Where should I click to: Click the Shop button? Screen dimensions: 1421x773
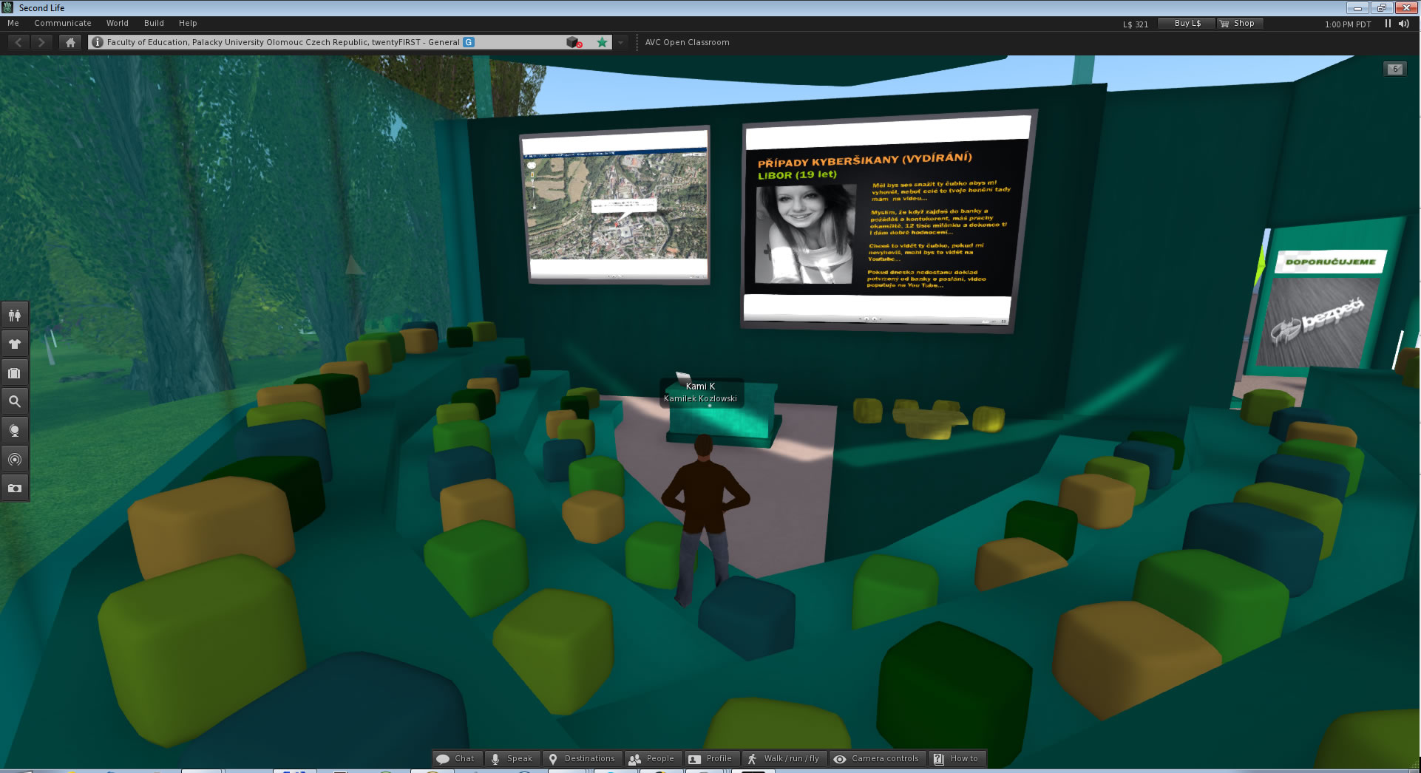1238,24
